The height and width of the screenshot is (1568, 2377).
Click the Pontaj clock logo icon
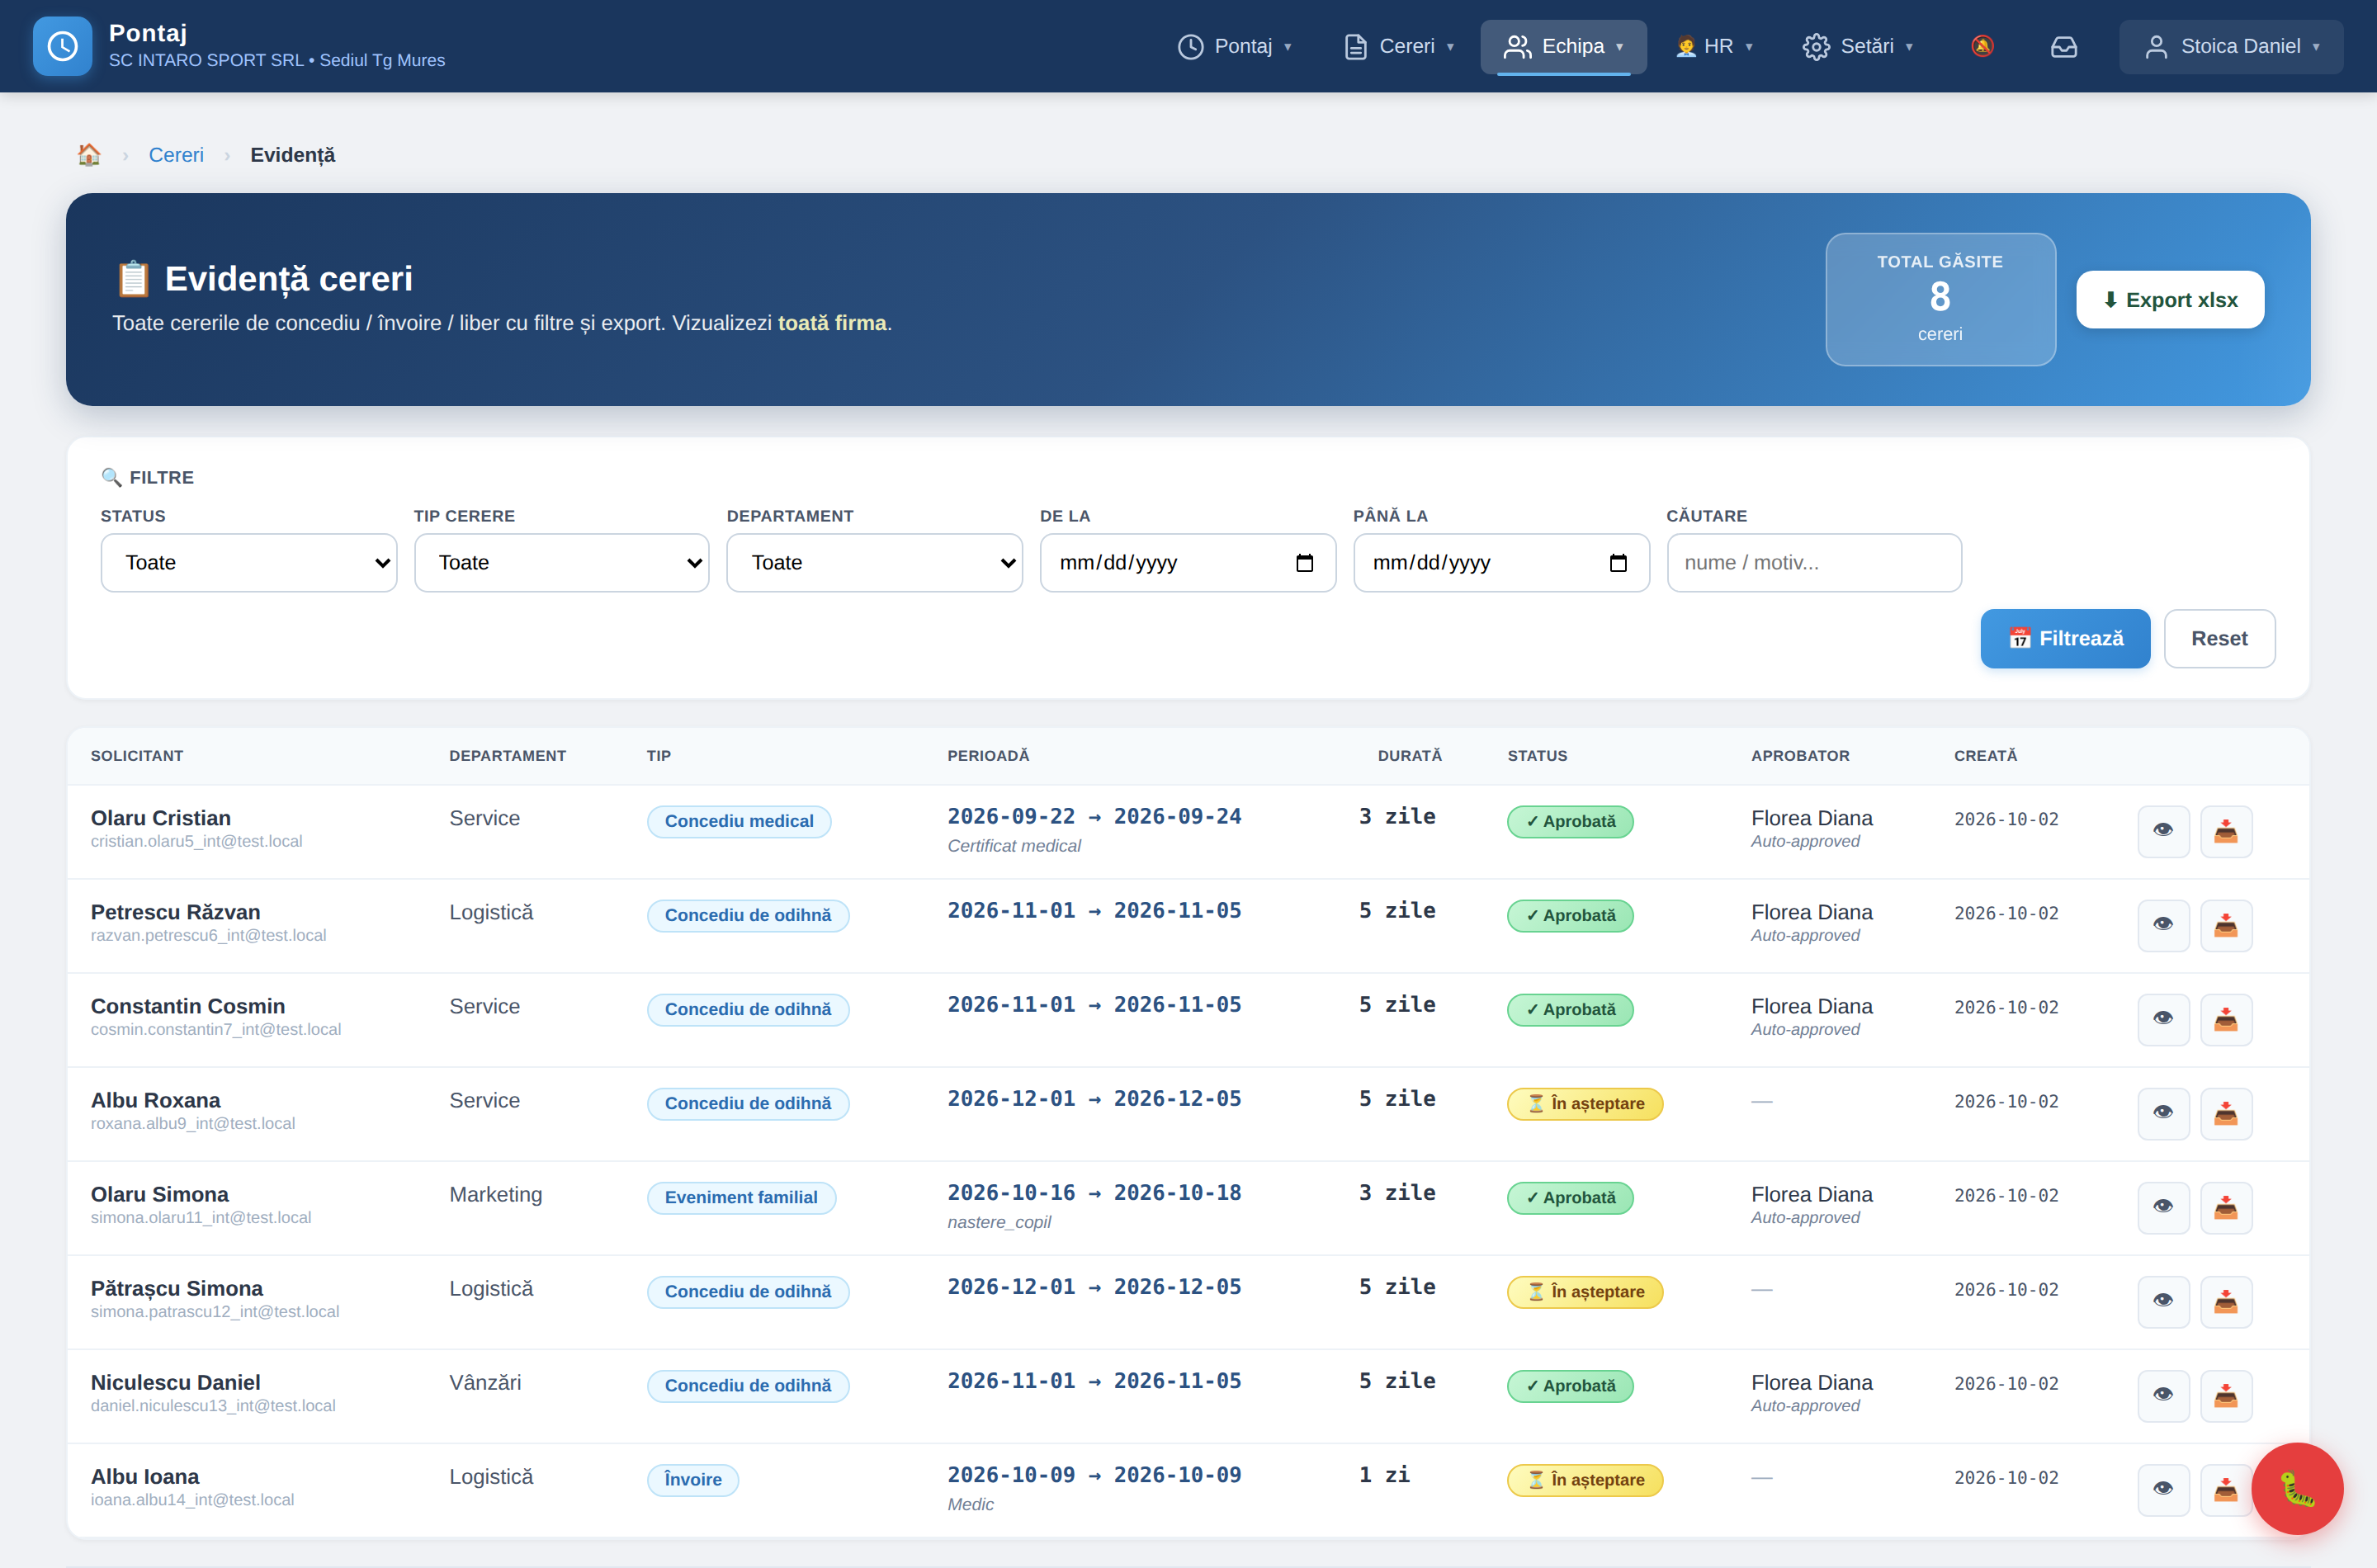click(x=62, y=46)
